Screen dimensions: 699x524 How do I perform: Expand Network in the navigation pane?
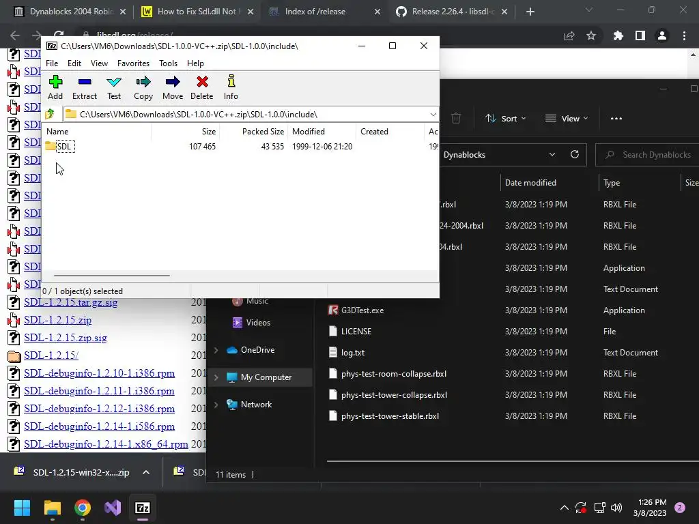coord(216,405)
